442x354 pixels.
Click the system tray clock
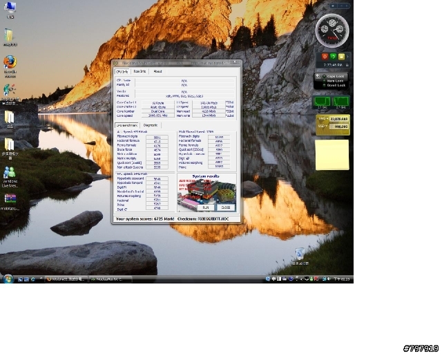click(x=342, y=279)
